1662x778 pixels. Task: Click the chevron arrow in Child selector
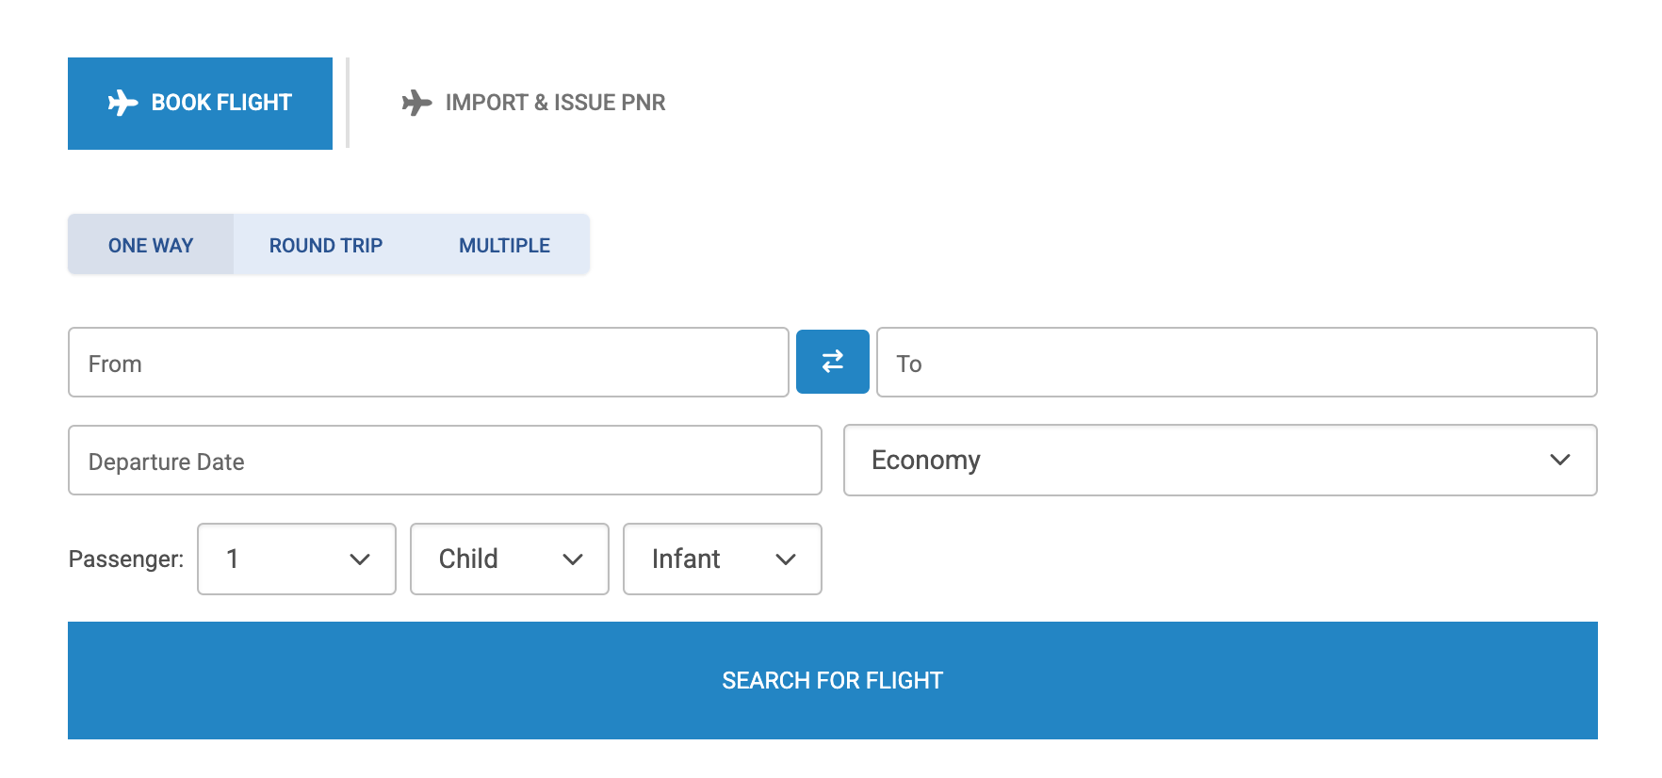click(572, 559)
